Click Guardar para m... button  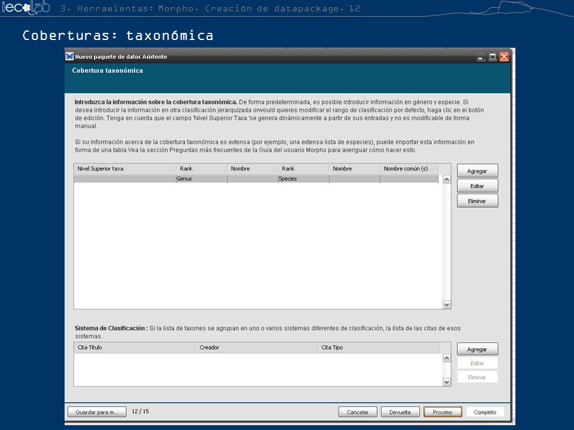(97, 412)
